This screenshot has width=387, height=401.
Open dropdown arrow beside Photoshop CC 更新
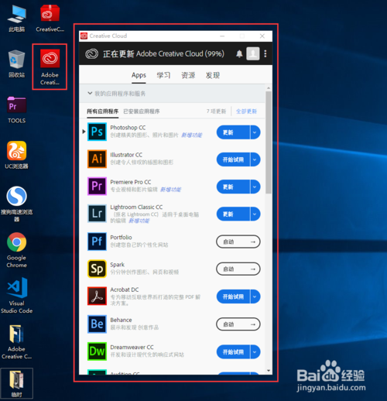coord(255,132)
